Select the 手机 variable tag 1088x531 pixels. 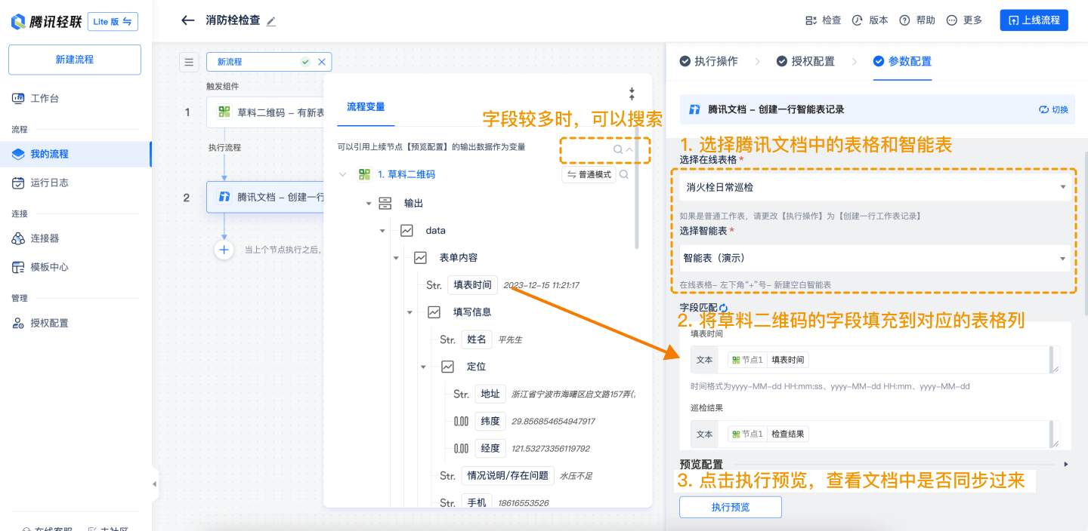477,502
